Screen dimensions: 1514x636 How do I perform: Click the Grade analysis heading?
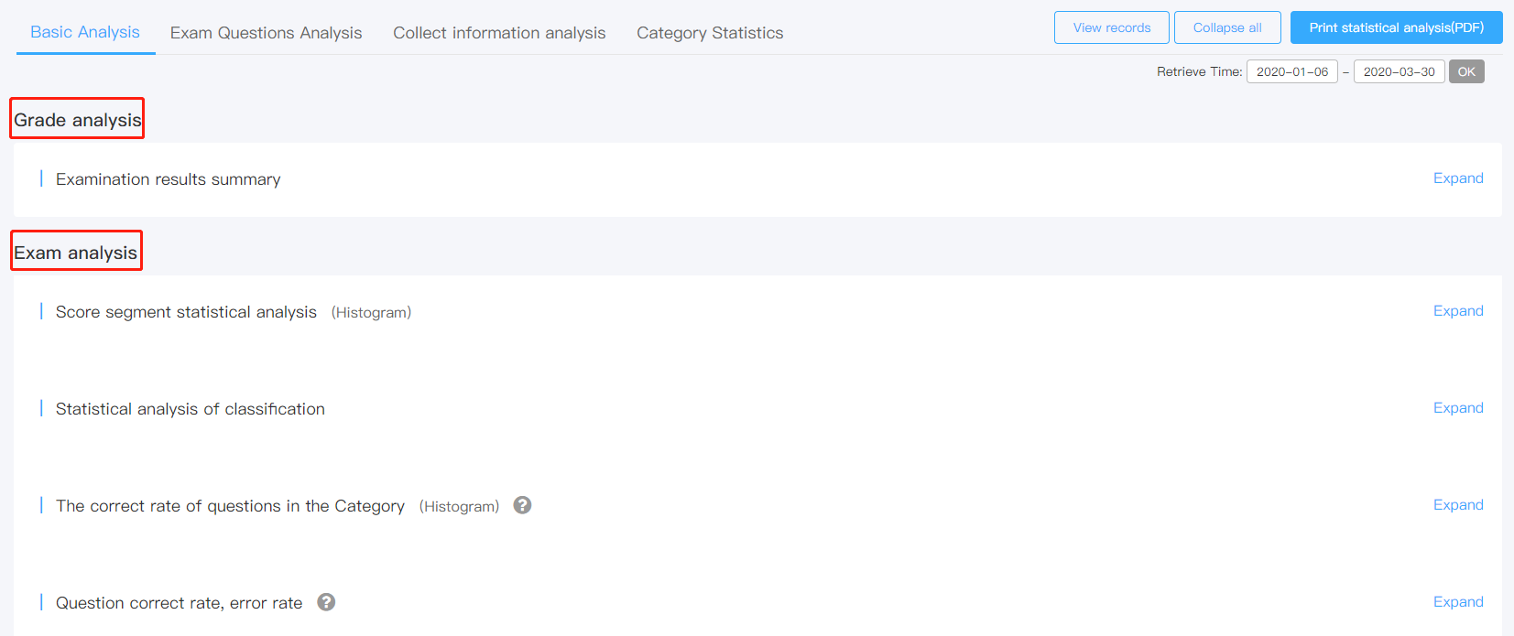(78, 120)
